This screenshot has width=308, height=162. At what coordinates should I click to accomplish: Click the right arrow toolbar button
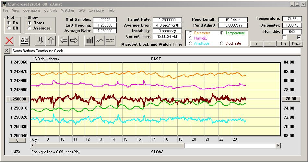coord(74,40)
